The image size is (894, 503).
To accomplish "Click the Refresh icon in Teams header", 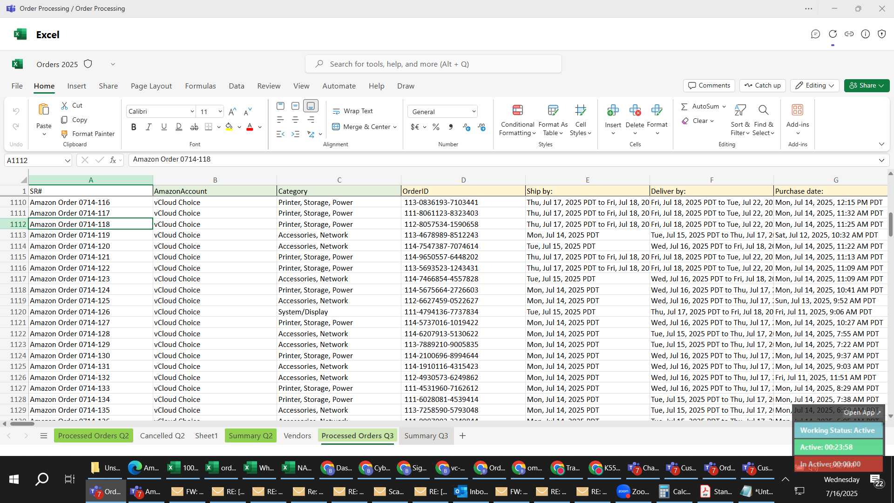I will 833,34.
